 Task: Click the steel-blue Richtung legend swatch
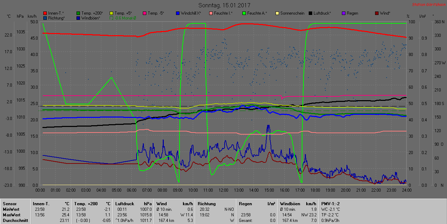(45, 18)
